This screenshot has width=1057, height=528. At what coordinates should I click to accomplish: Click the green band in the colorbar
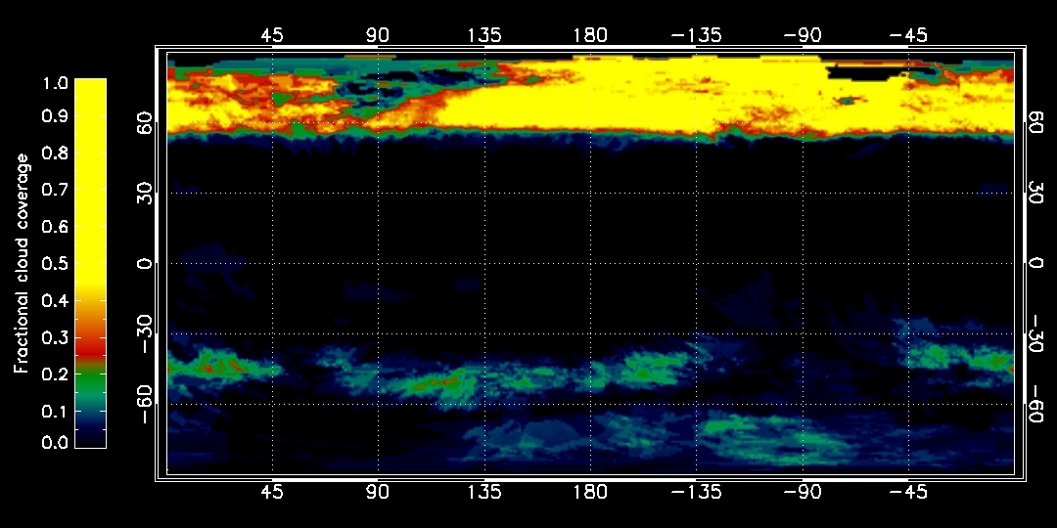click(x=90, y=382)
